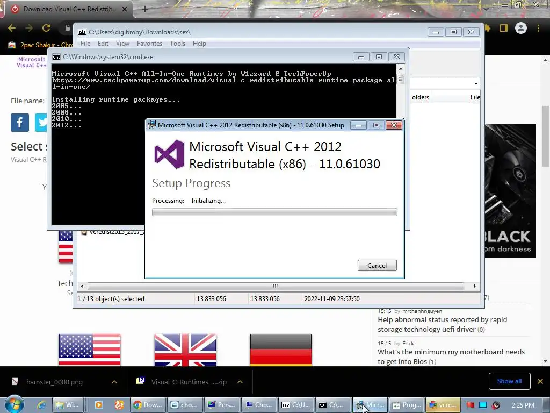This screenshot has width=550, height=413.
Task: Open the Edit menu in 7-Zip window
Action: click(103, 44)
